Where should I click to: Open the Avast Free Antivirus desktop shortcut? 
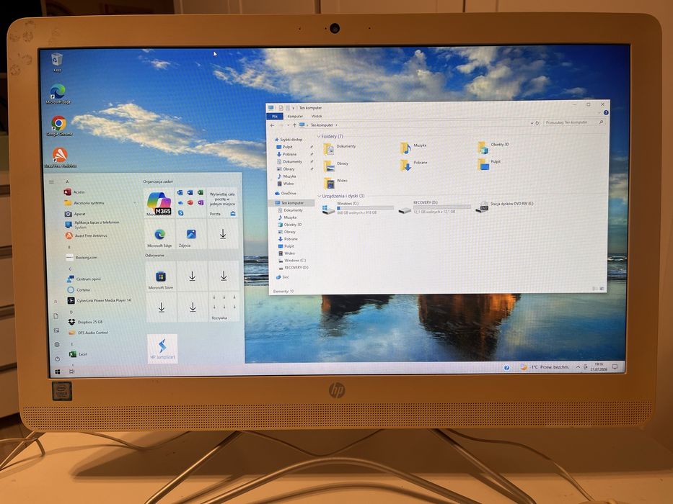click(60, 157)
